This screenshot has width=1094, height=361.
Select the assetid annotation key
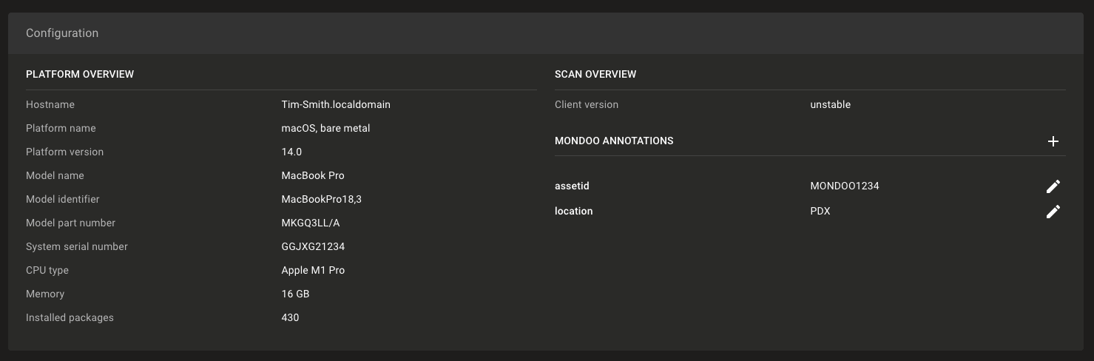click(x=572, y=186)
